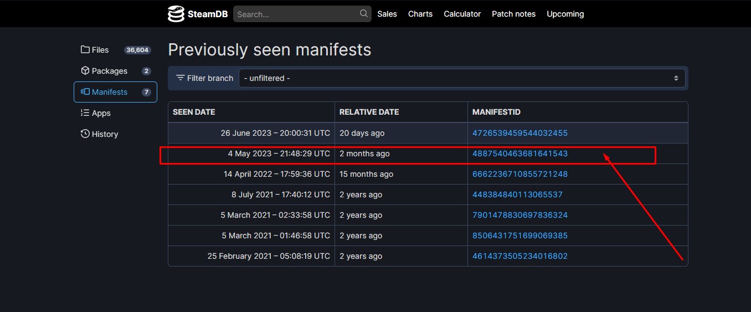Open the Upcoming page
This screenshot has height=312, width=751.
pyautogui.click(x=565, y=14)
